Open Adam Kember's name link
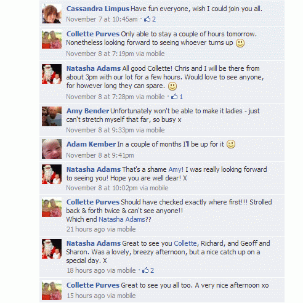The image size is (303, 303). pyautogui.click(x=91, y=144)
